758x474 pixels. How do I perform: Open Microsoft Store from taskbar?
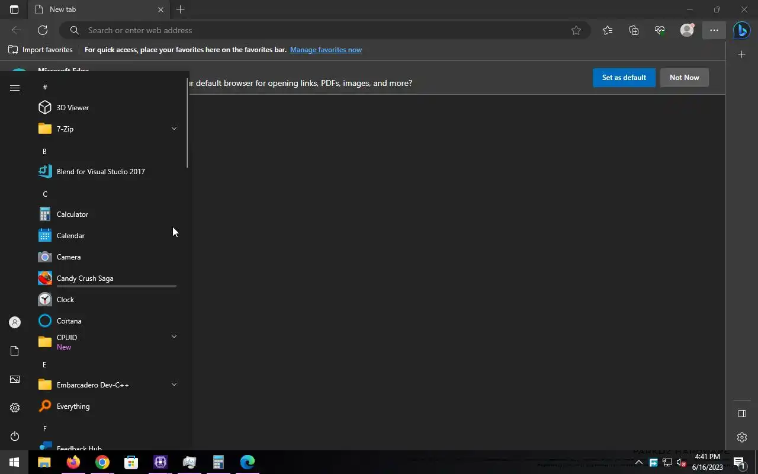(x=131, y=462)
